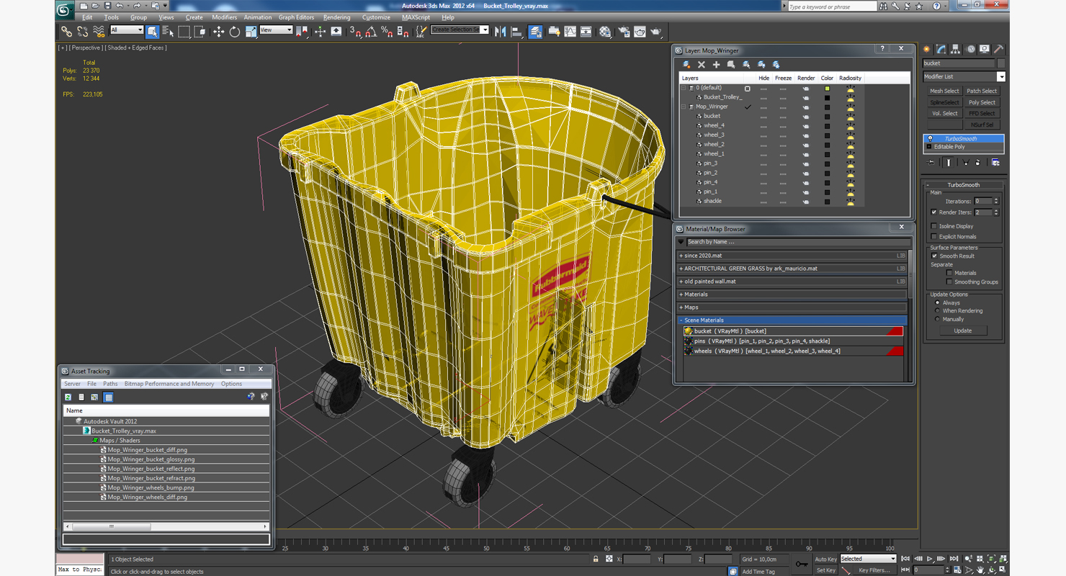Screen dimensions: 1066x576
Task: Toggle TurboSmooth modifier lightbulb
Action: [x=930, y=138]
